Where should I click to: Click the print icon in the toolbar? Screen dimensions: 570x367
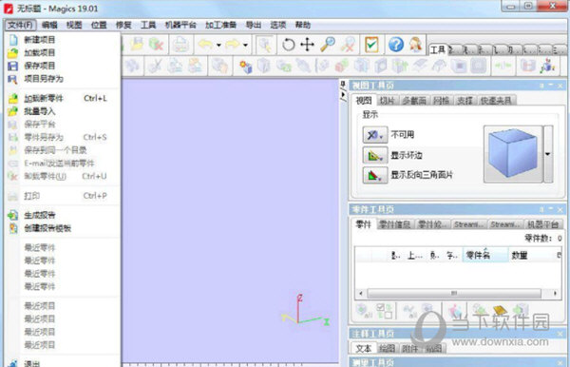pos(180,45)
